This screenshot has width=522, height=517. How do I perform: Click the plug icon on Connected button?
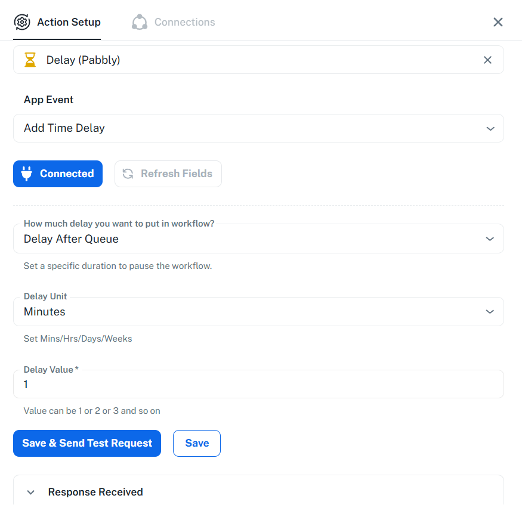click(x=26, y=174)
